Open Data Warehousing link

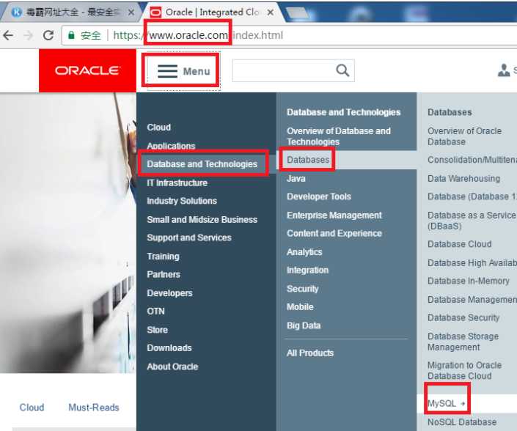[464, 178]
